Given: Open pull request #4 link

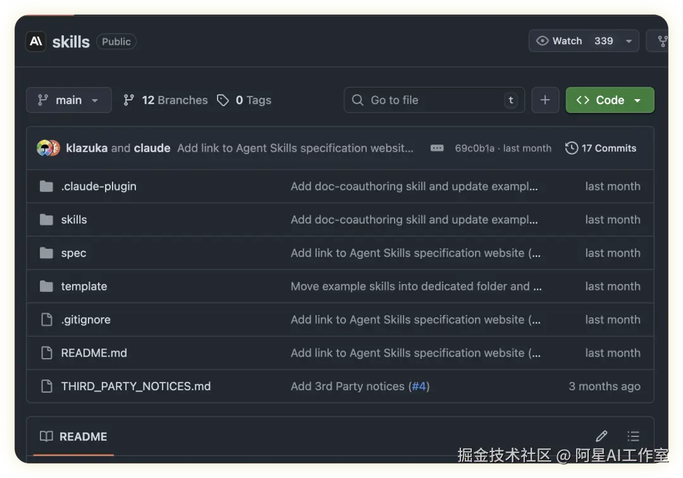Looking at the screenshot, I should coord(419,386).
